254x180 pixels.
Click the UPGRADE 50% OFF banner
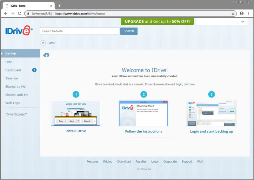[157, 22]
